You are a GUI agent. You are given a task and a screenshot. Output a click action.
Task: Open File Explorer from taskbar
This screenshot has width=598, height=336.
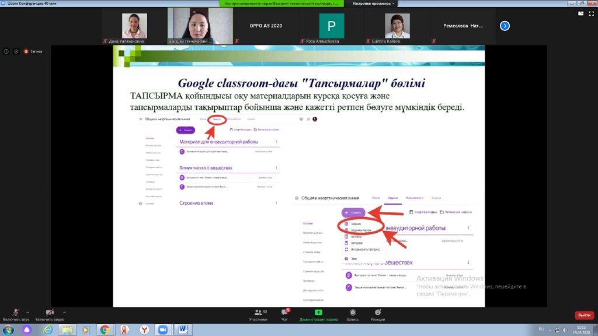(x=67, y=330)
